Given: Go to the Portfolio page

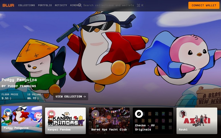Looking at the screenshot, I should point(45,5).
